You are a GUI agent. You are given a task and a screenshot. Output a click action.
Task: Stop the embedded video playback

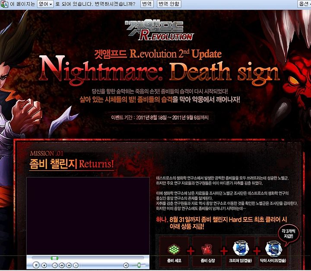click(44, 265)
